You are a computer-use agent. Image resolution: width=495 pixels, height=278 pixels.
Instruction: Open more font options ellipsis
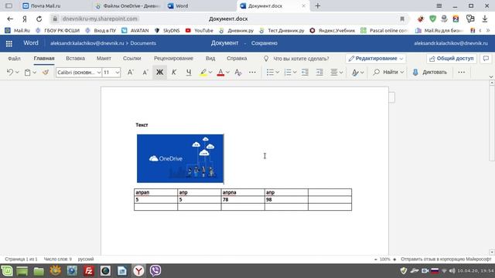[252, 72]
